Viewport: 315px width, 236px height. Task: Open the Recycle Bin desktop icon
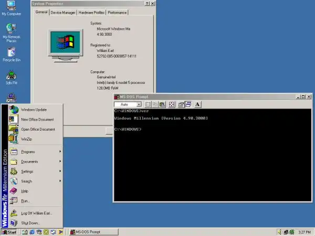pyautogui.click(x=12, y=53)
